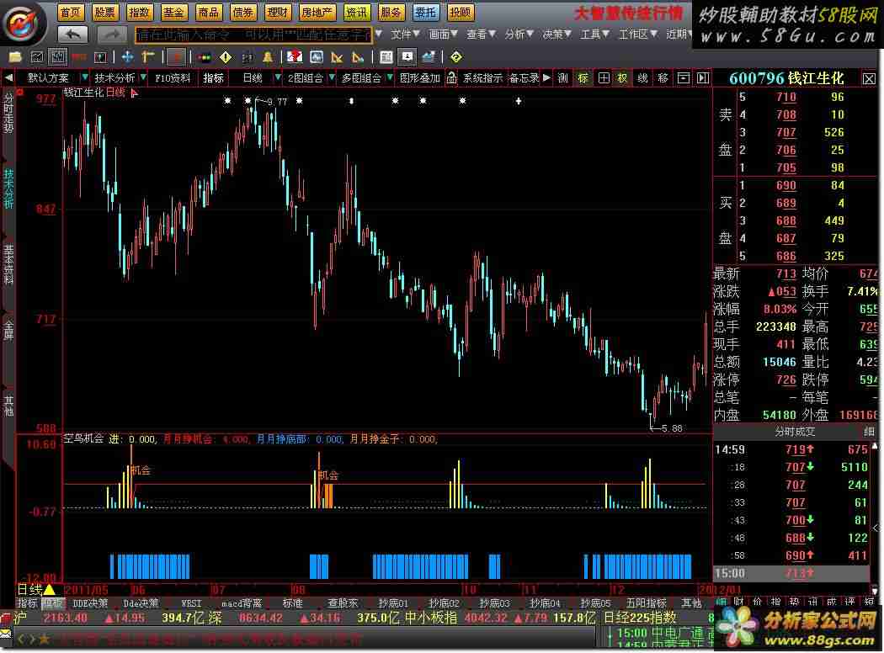The width and height of the screenshot is (884, 653).
Task: Click the lock icon beside 图形叠加
Action: (x=451, y=78)
